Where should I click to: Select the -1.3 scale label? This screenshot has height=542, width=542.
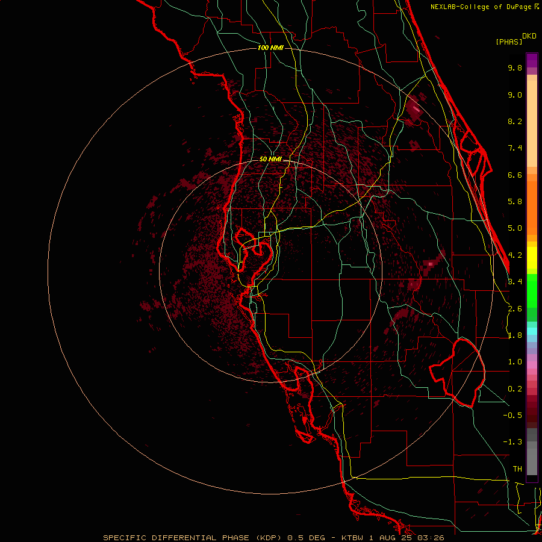coord(512,442)
